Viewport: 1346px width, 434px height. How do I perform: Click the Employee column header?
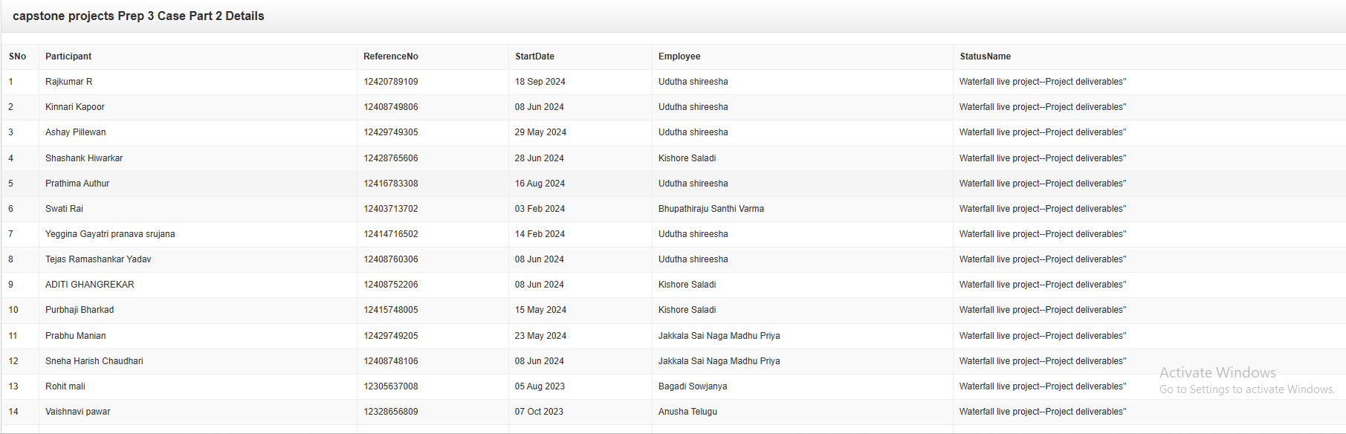(679, 56)
